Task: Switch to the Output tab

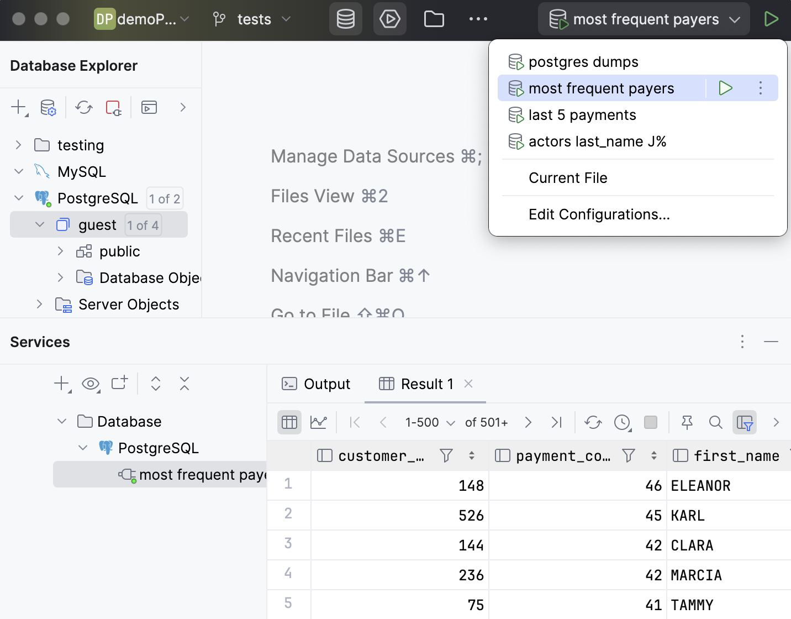Action: click(316, 384)
